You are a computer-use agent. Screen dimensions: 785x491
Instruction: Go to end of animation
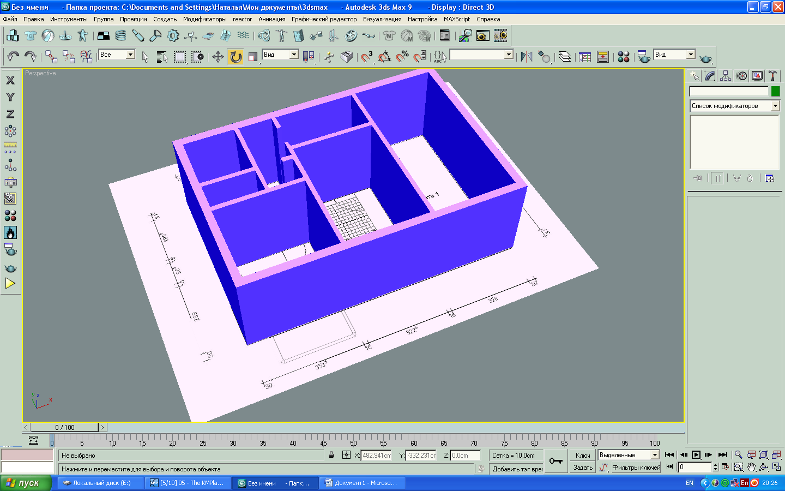(723, 455)
